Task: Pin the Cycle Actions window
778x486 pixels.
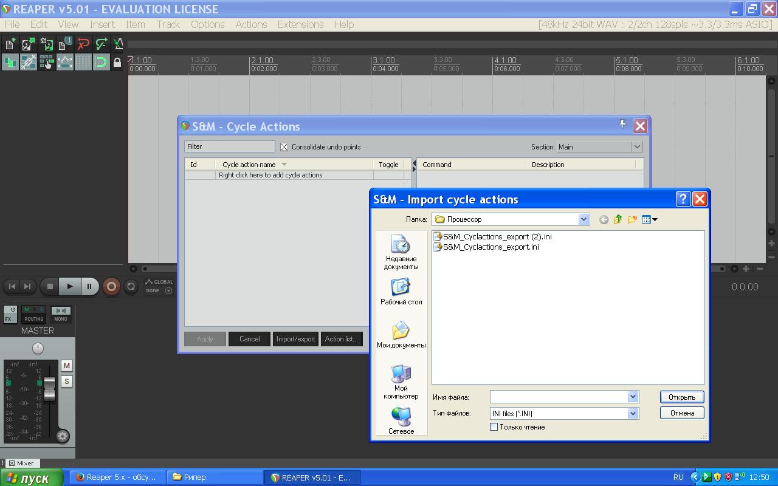Action: point(622,124)
